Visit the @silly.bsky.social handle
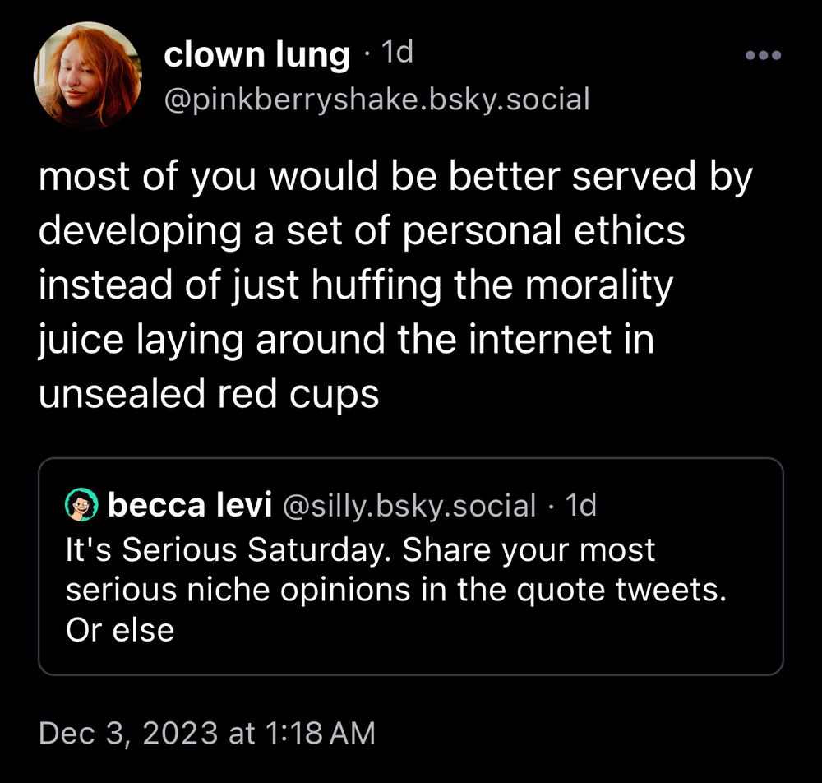Screen dimensions: 822x783 [x=409, y=506]
